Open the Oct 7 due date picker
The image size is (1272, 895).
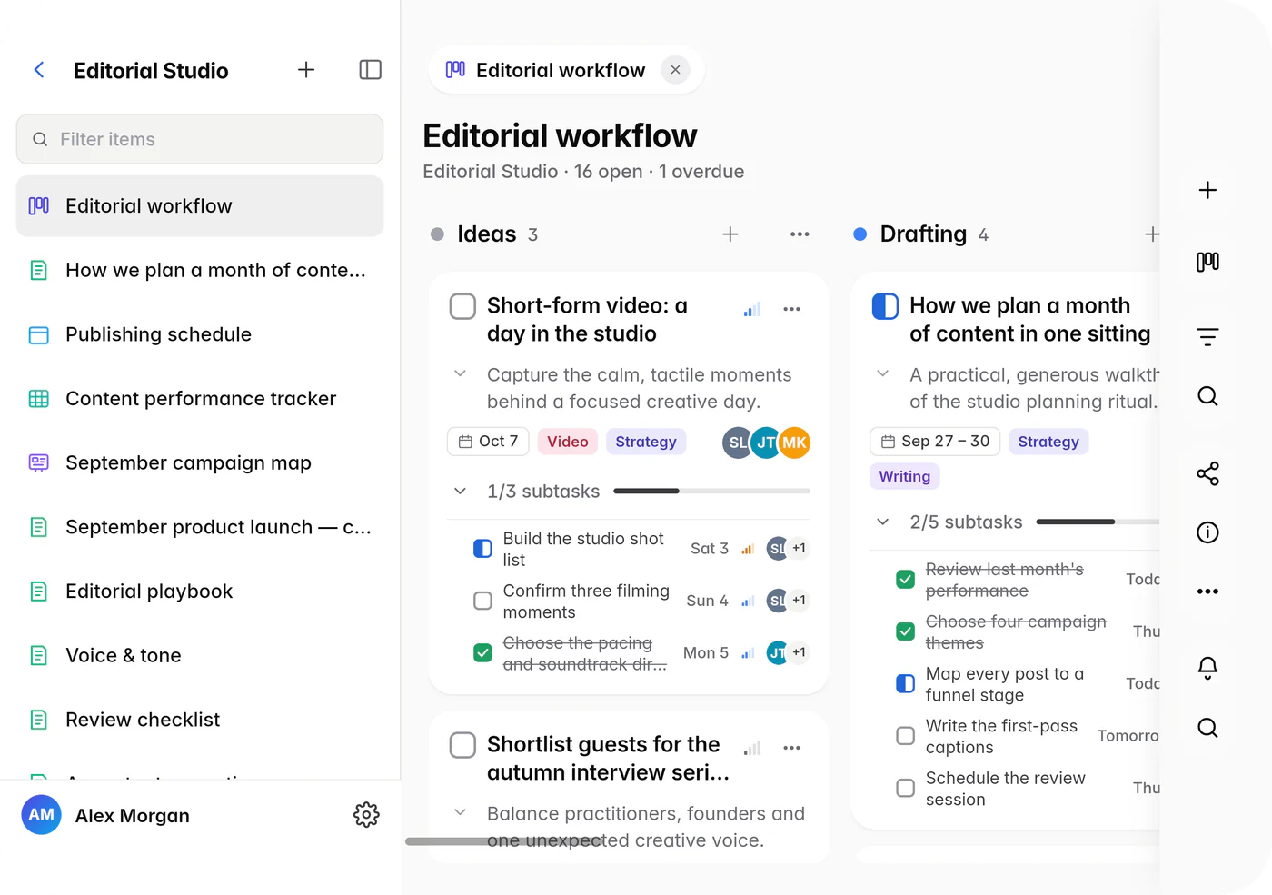click(x=488, y=442)
